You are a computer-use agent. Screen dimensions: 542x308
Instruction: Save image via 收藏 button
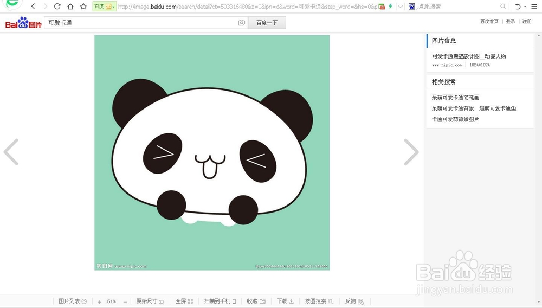tap(256, 301)
